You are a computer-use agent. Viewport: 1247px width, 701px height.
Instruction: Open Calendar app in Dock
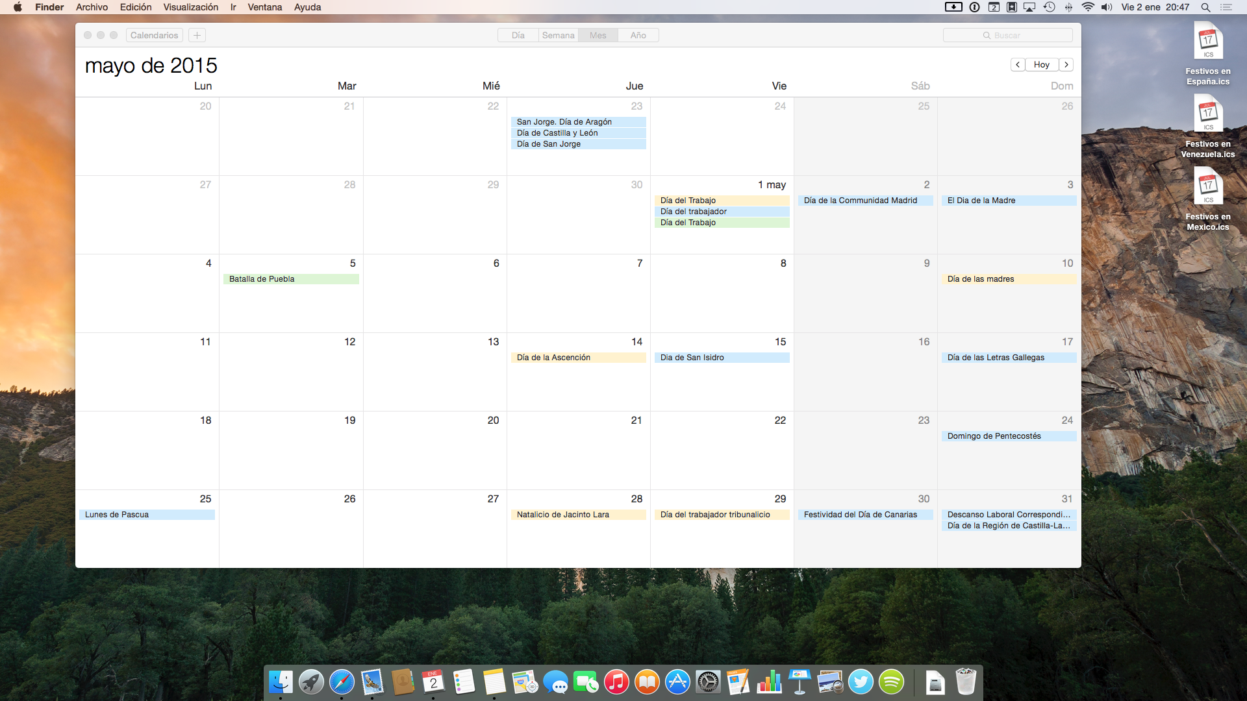coord(433,682)
